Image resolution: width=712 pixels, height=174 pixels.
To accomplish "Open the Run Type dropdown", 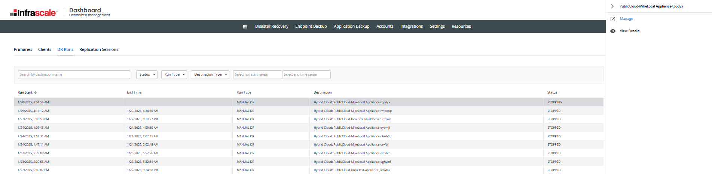I will pos(174,74).
